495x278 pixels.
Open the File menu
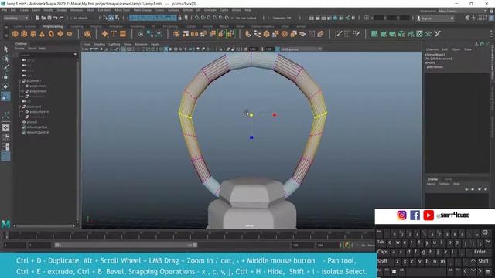tap(5, 10)
